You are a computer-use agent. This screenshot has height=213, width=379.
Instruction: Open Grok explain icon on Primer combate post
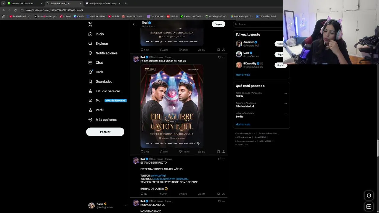[219, 57]
